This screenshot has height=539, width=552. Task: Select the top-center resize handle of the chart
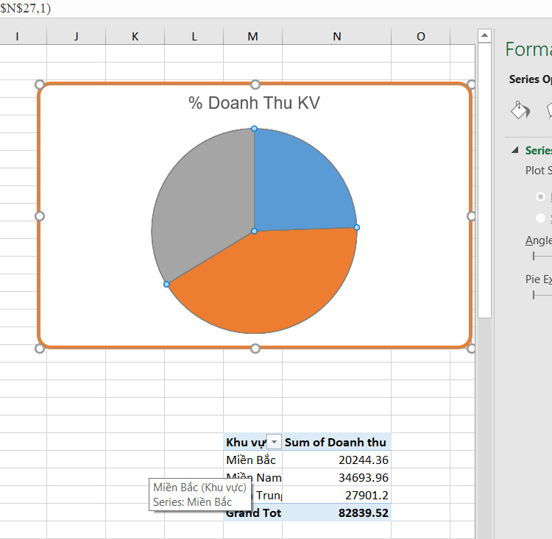click(255, 85)
